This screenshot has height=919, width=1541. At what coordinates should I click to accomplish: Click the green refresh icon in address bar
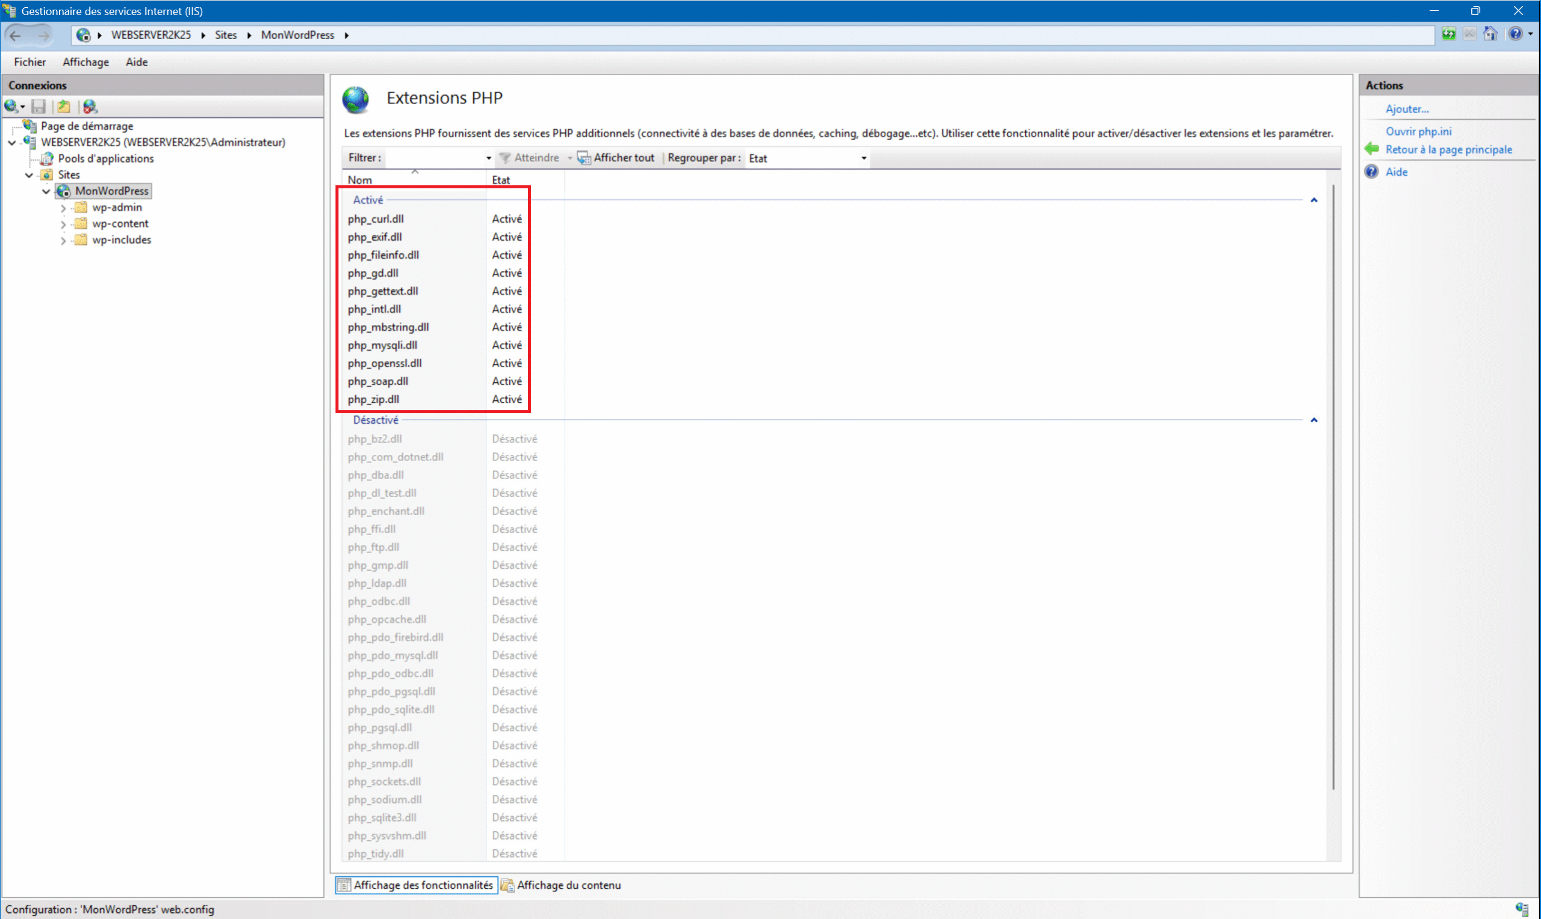(1449, 34)
